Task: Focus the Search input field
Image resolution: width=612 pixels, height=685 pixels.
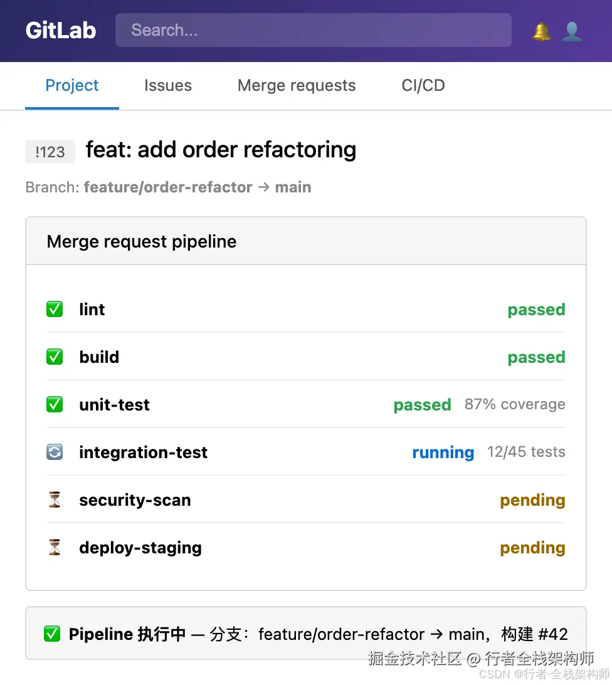Action: (314, 30)
